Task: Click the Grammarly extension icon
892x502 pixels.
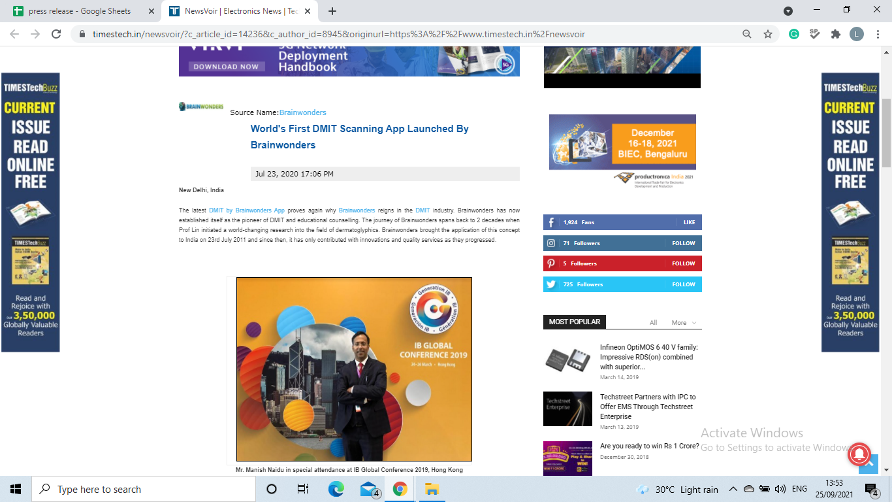Action: click(794, 34)
